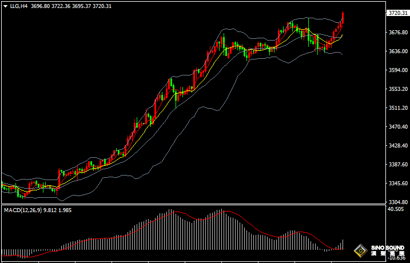Click the LLG,H4 symbol label
The height and width of the screenshot is (263, 410).
18,6
